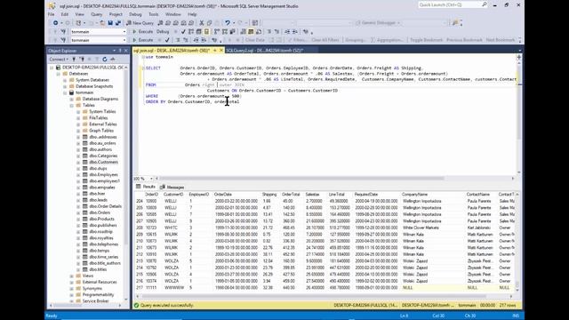Click the Cut scissors icon
Screen dimensions: 569x320
click(x=202, y=23)
